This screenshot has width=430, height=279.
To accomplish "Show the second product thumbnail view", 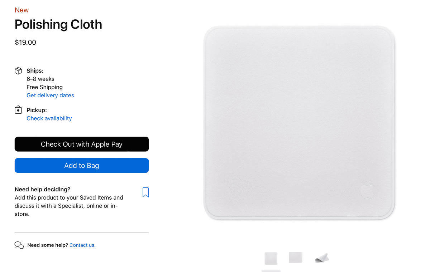I will 296,258.
